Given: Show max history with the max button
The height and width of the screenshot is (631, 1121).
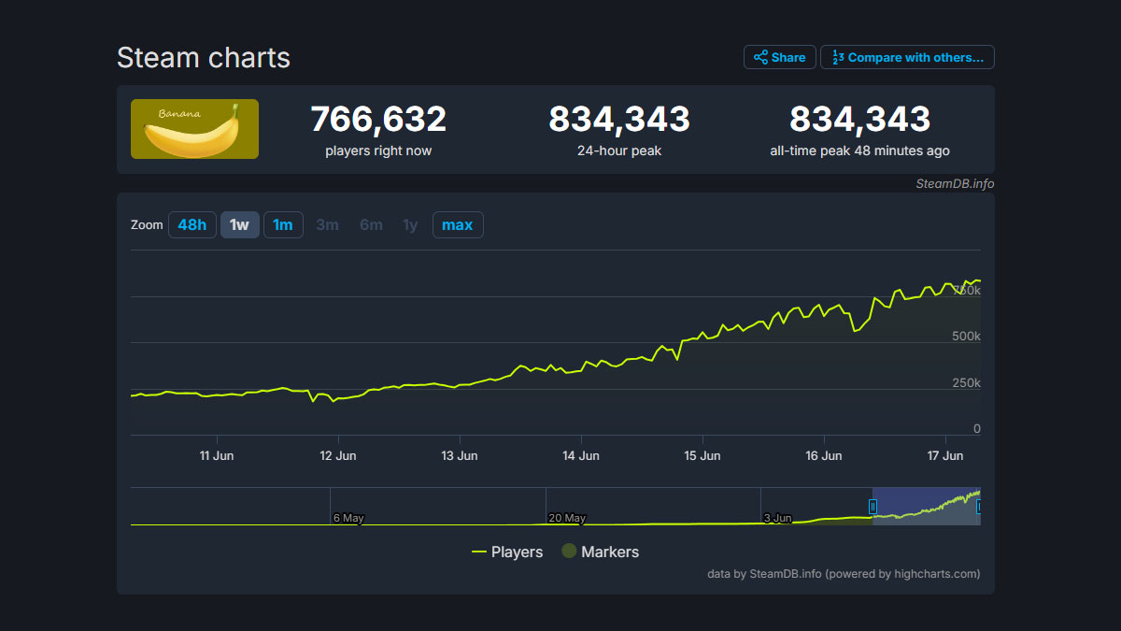Looking at the screenshot, I should coord(457,224).
